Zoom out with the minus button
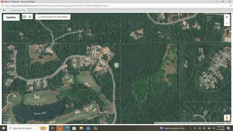Image resolution: width=233 pixels, height=131 pixels. (227, 23)
